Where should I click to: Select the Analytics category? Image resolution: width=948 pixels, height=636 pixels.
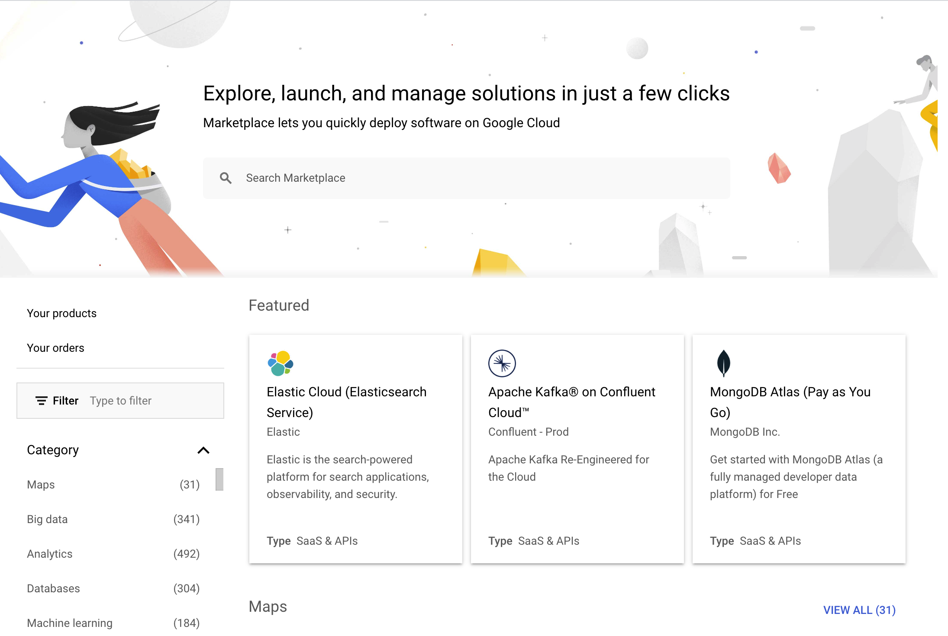tap(113, 554)
